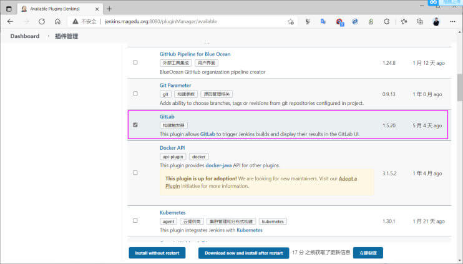The width and height of the screenshot is (463, 264).
Task: Click the browser back arrow
Action: coord(11,21)
